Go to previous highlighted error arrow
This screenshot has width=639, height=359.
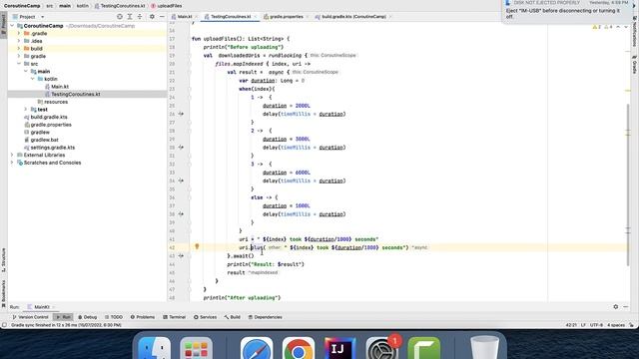[x=618, y=27]
